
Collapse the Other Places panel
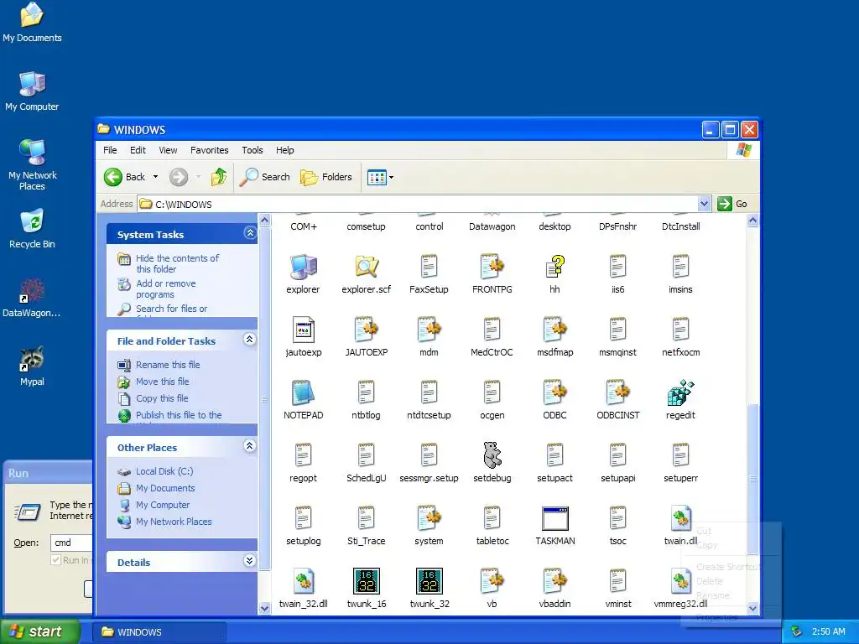click(x=250, y=446)
